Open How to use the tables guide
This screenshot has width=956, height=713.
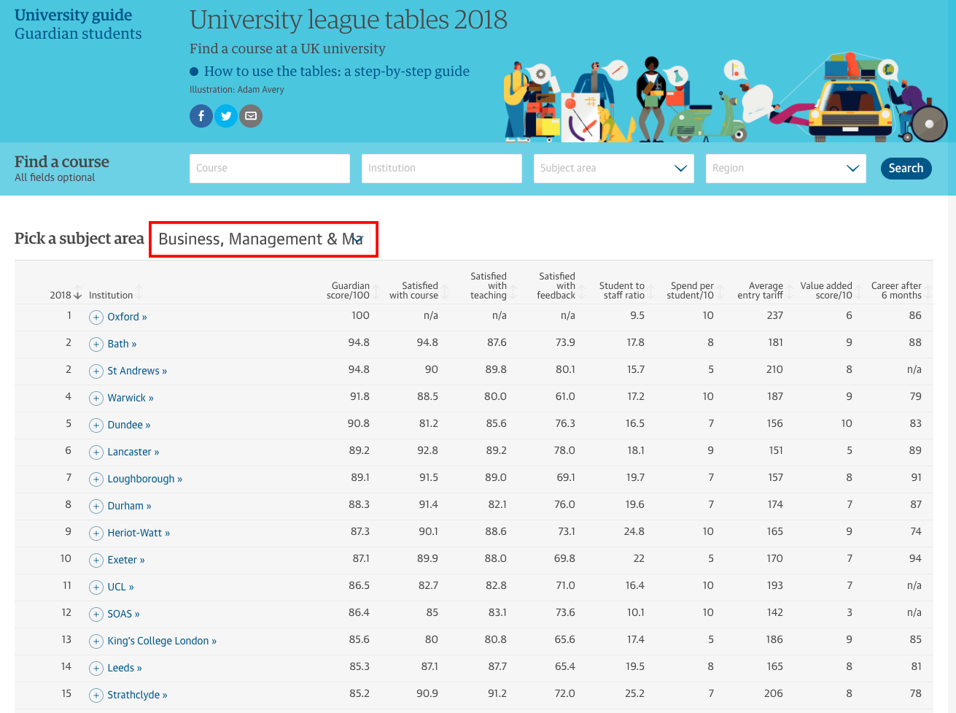[337, 72]
